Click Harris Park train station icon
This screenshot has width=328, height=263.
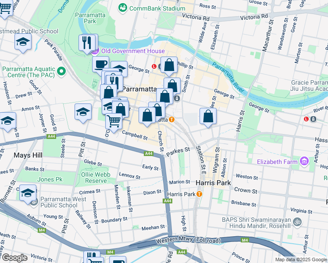[200, 194]
